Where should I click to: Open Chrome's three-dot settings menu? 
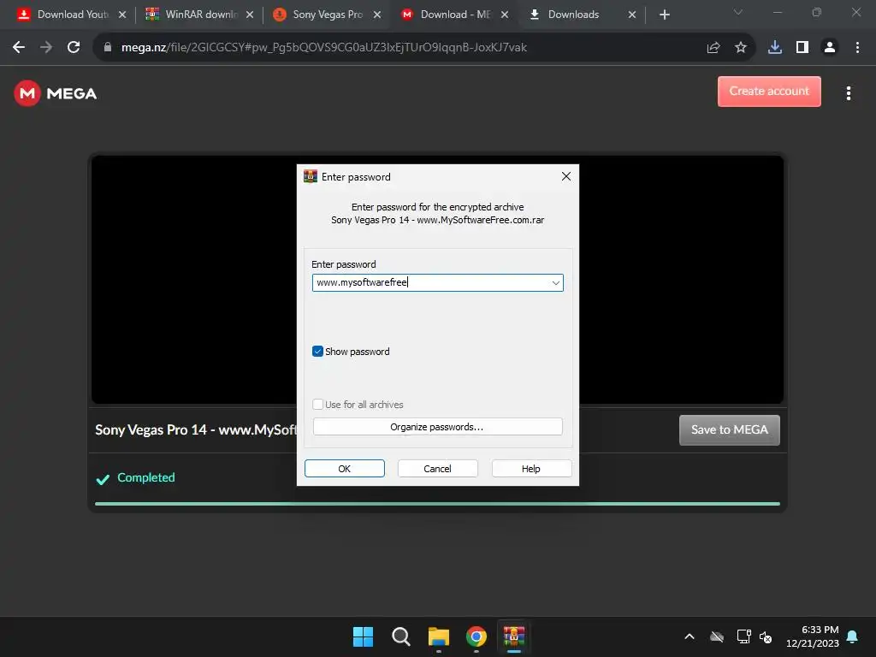point(857,48)
